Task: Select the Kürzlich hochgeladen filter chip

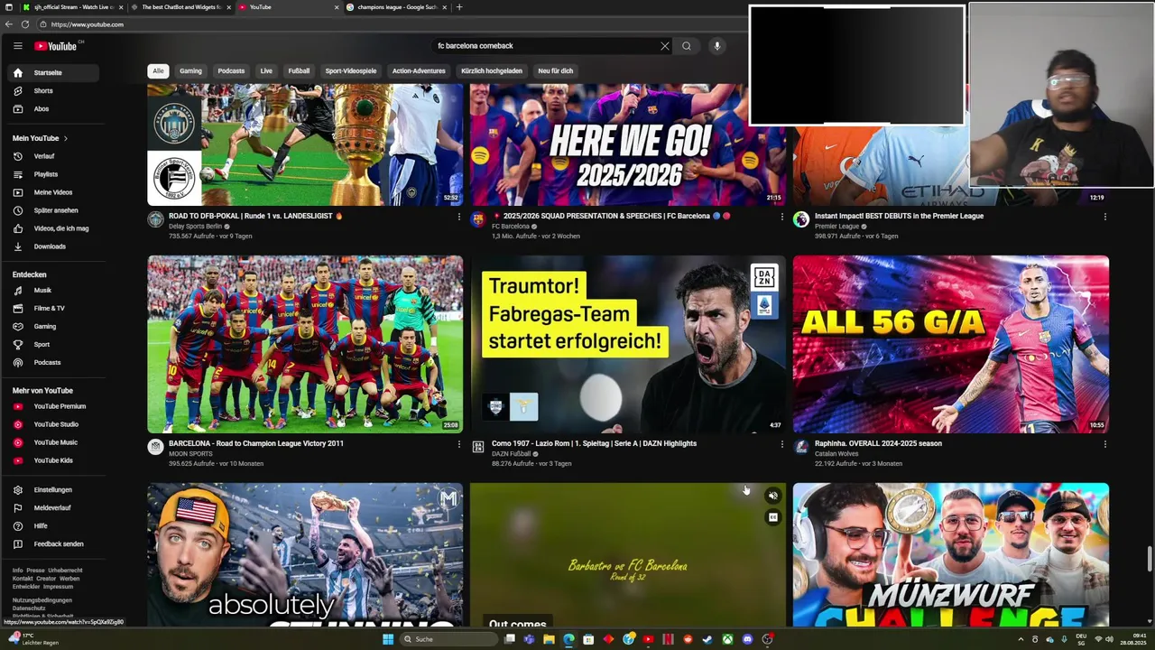Action: click(492, 70)
